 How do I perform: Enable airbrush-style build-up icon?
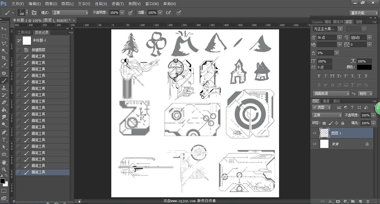168,13
